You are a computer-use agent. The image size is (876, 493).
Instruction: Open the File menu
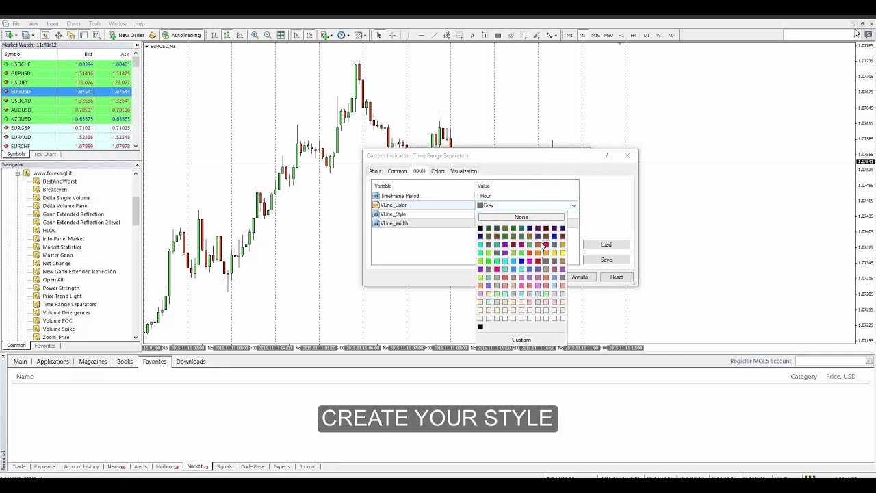[x=16, y=23]
